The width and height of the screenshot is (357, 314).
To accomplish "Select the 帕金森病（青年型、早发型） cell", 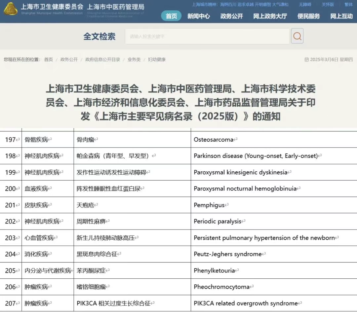I will [x=132, y=156].
